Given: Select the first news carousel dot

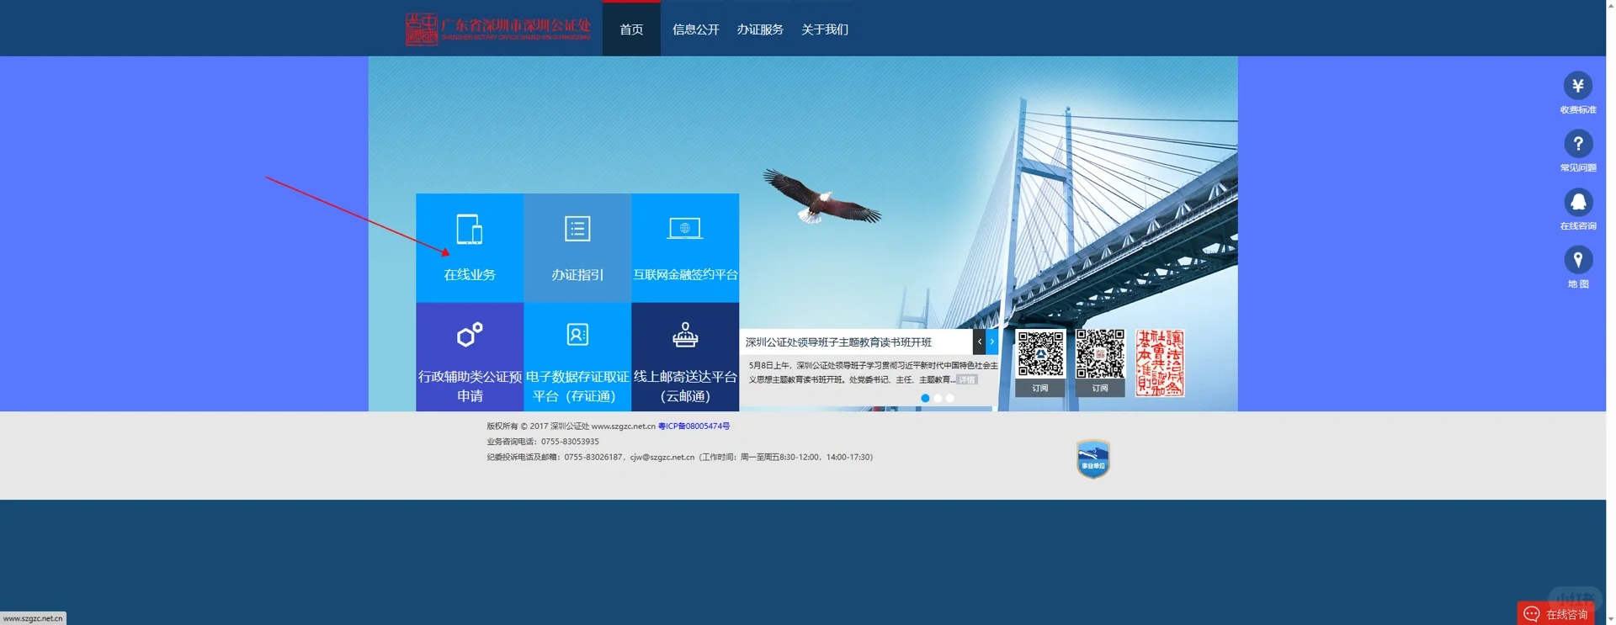Looking at the screenshot, I should (x=925, y=399).
